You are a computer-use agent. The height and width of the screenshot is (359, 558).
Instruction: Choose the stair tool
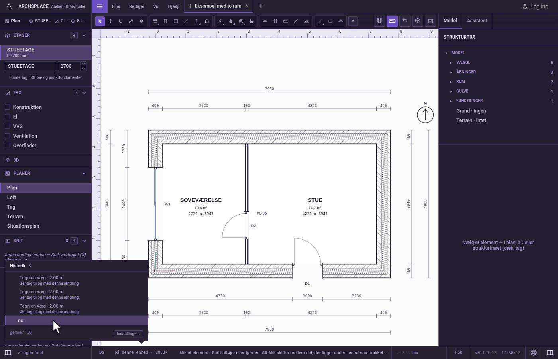[186, 21]
